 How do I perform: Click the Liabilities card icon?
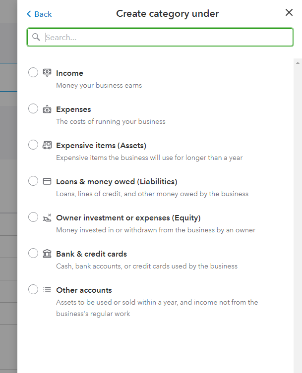[47, 181]
